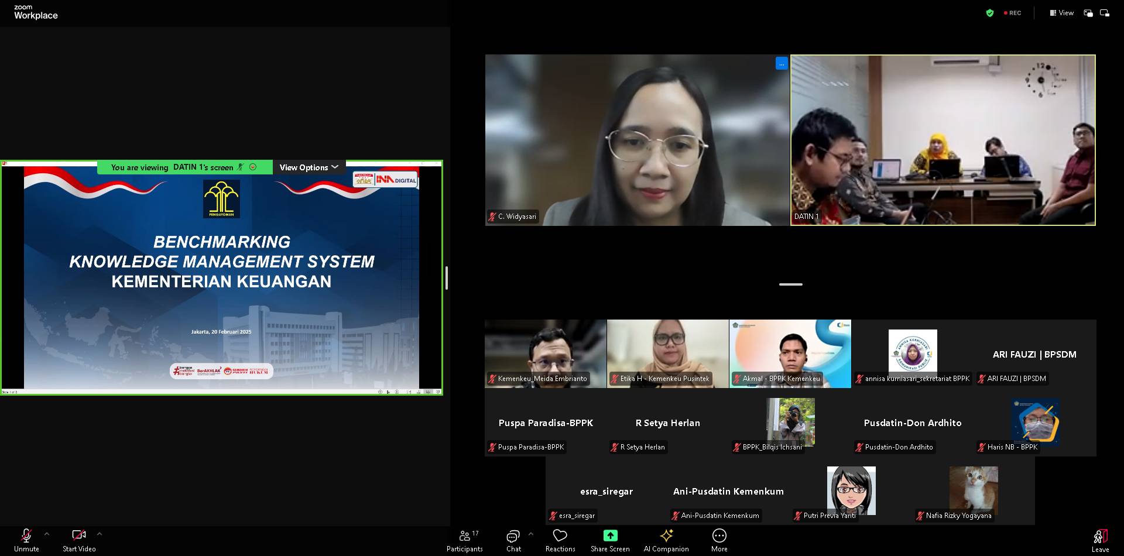Click the Leave meeting icon

1100,540
